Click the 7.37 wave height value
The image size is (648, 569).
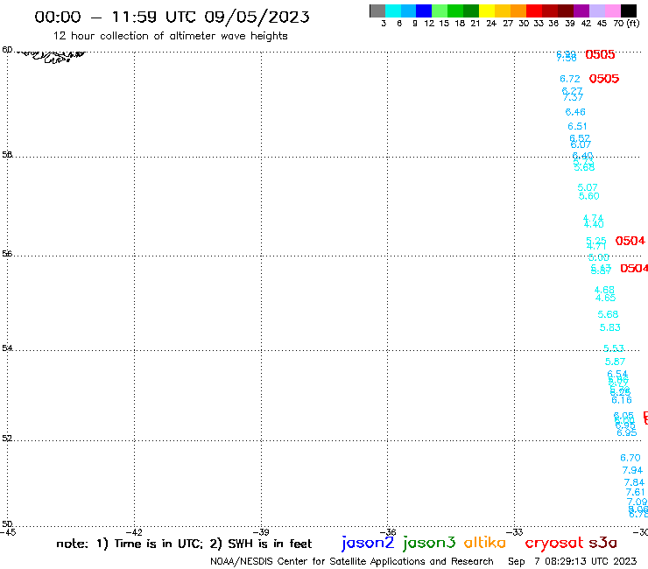573,97
